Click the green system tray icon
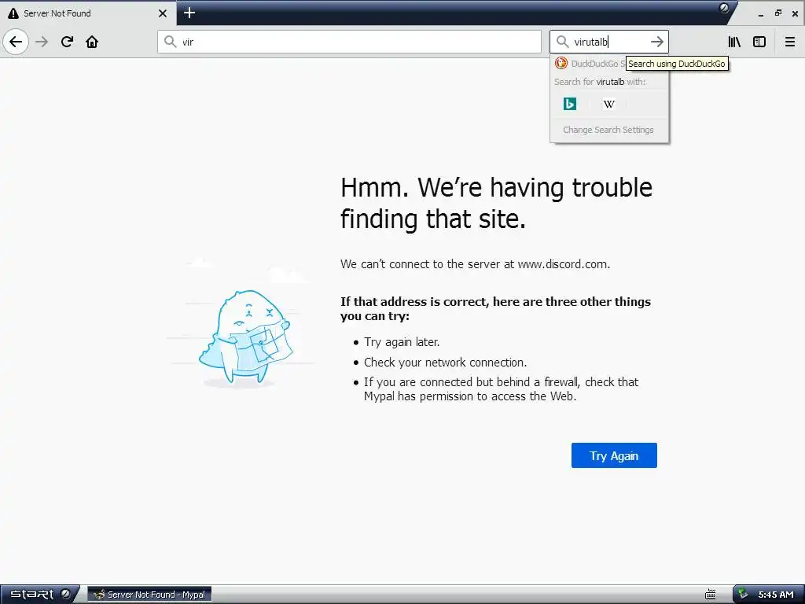805x604 pixels. click(743, 594)
